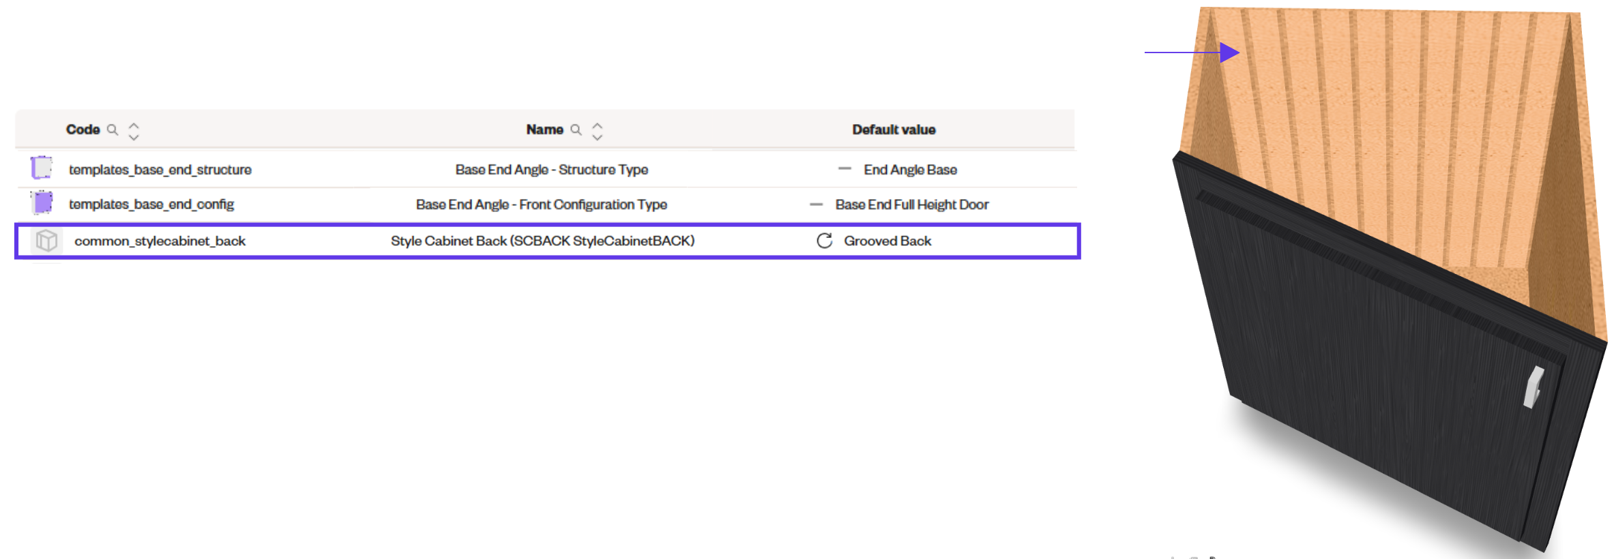
Task: Click the End Angle Base value
Action: coord(910,170)
